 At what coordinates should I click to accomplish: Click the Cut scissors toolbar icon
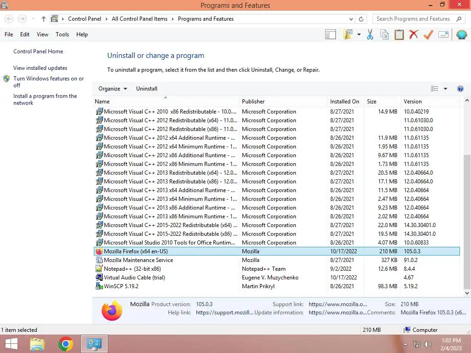point(370,34)
